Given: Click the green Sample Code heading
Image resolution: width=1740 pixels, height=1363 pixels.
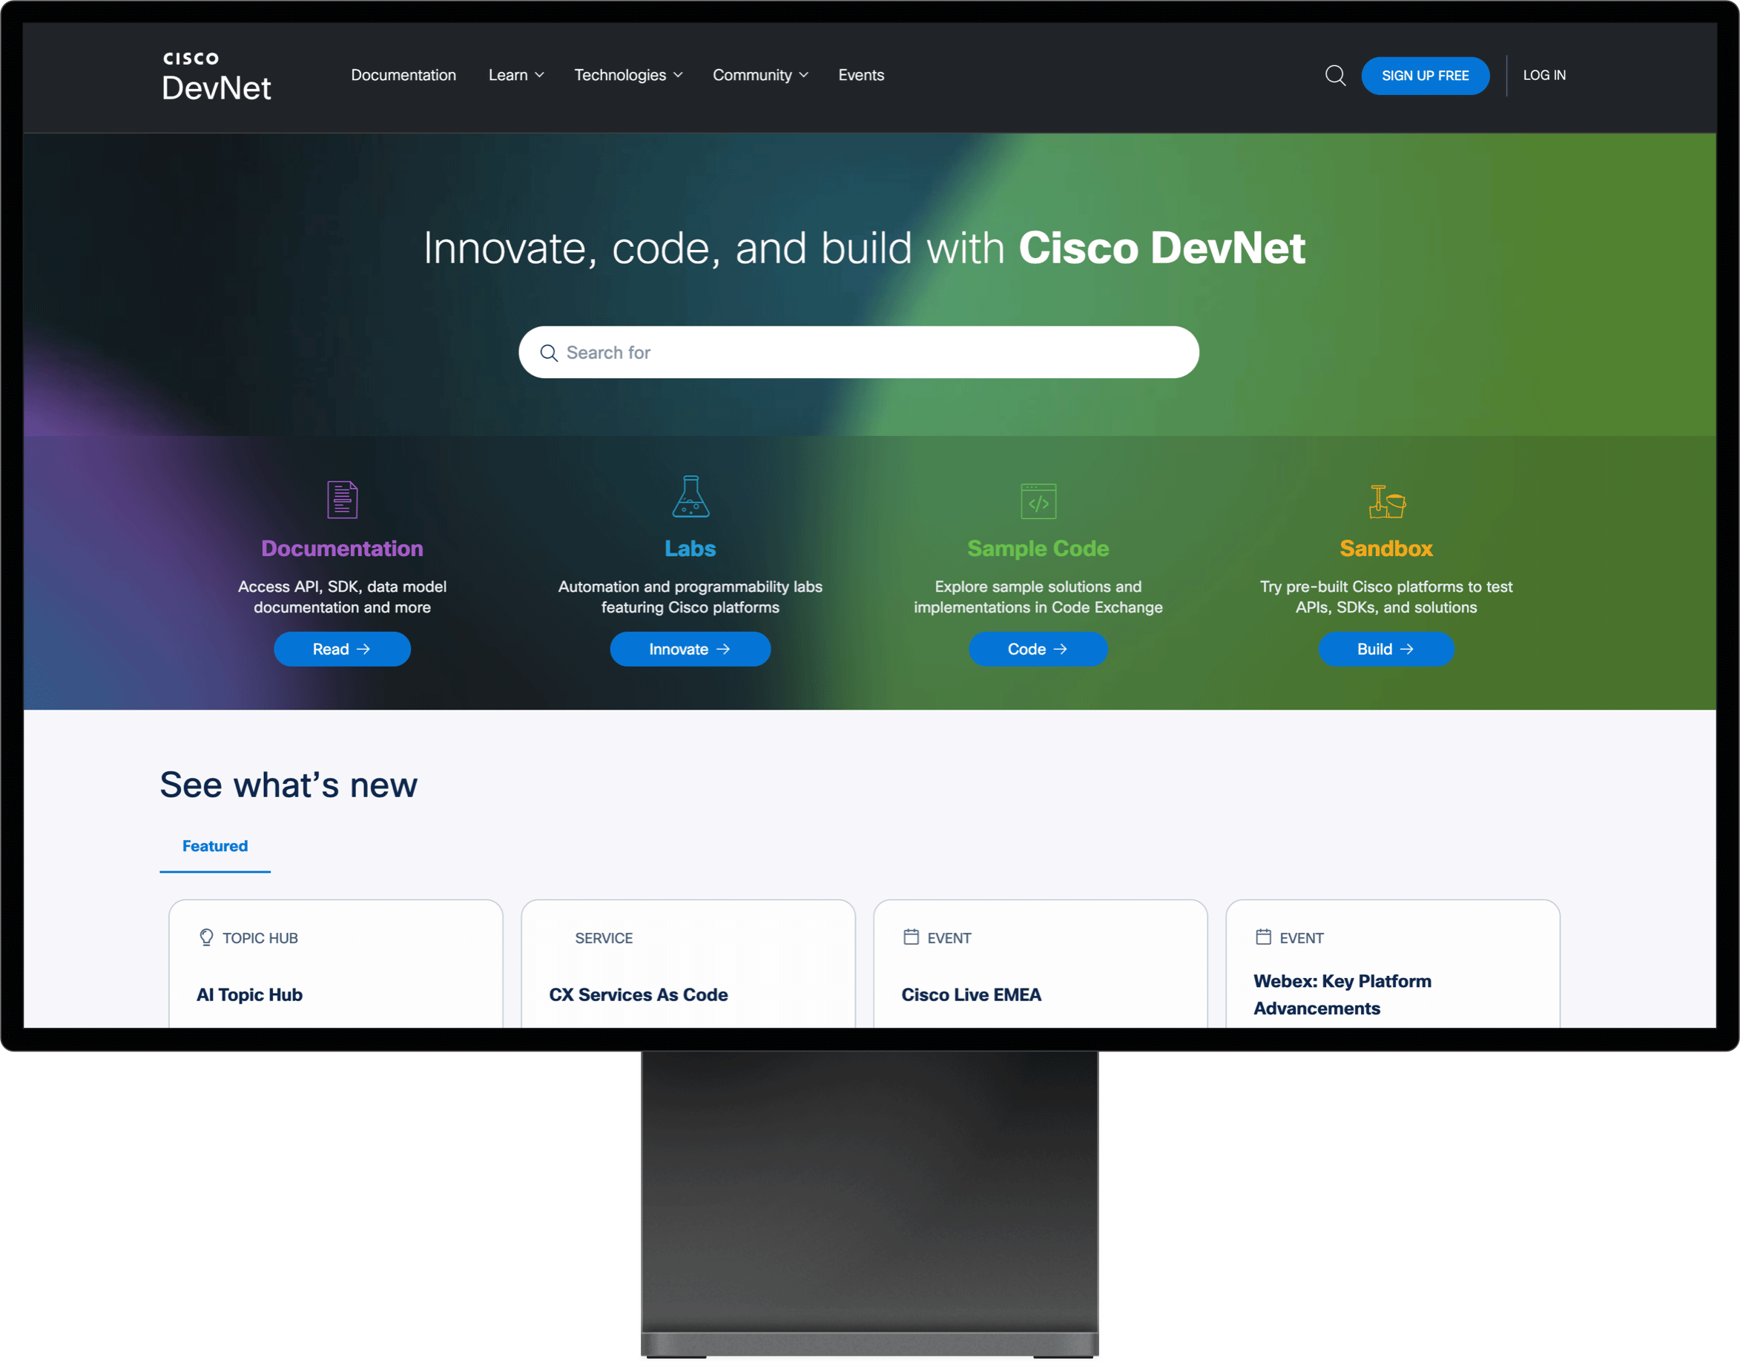Looking at the screenshot, I should 1038,548.
